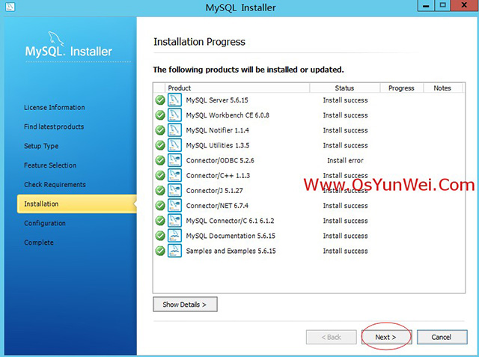Click the product icon for MySQL Utilities 1.3.5
This screenshot has width=479, height=357.
174,145
